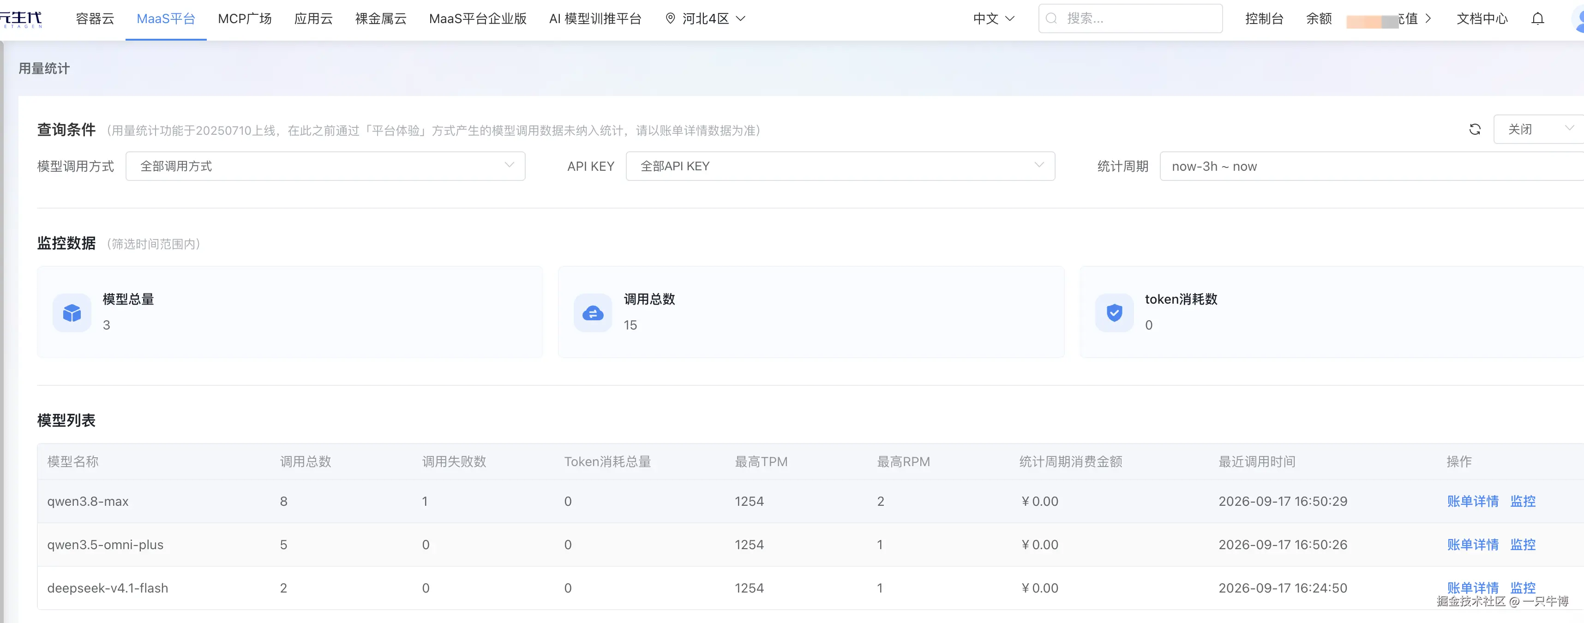
Task: Open the 文档中心 link
Action: (1482, 18)
